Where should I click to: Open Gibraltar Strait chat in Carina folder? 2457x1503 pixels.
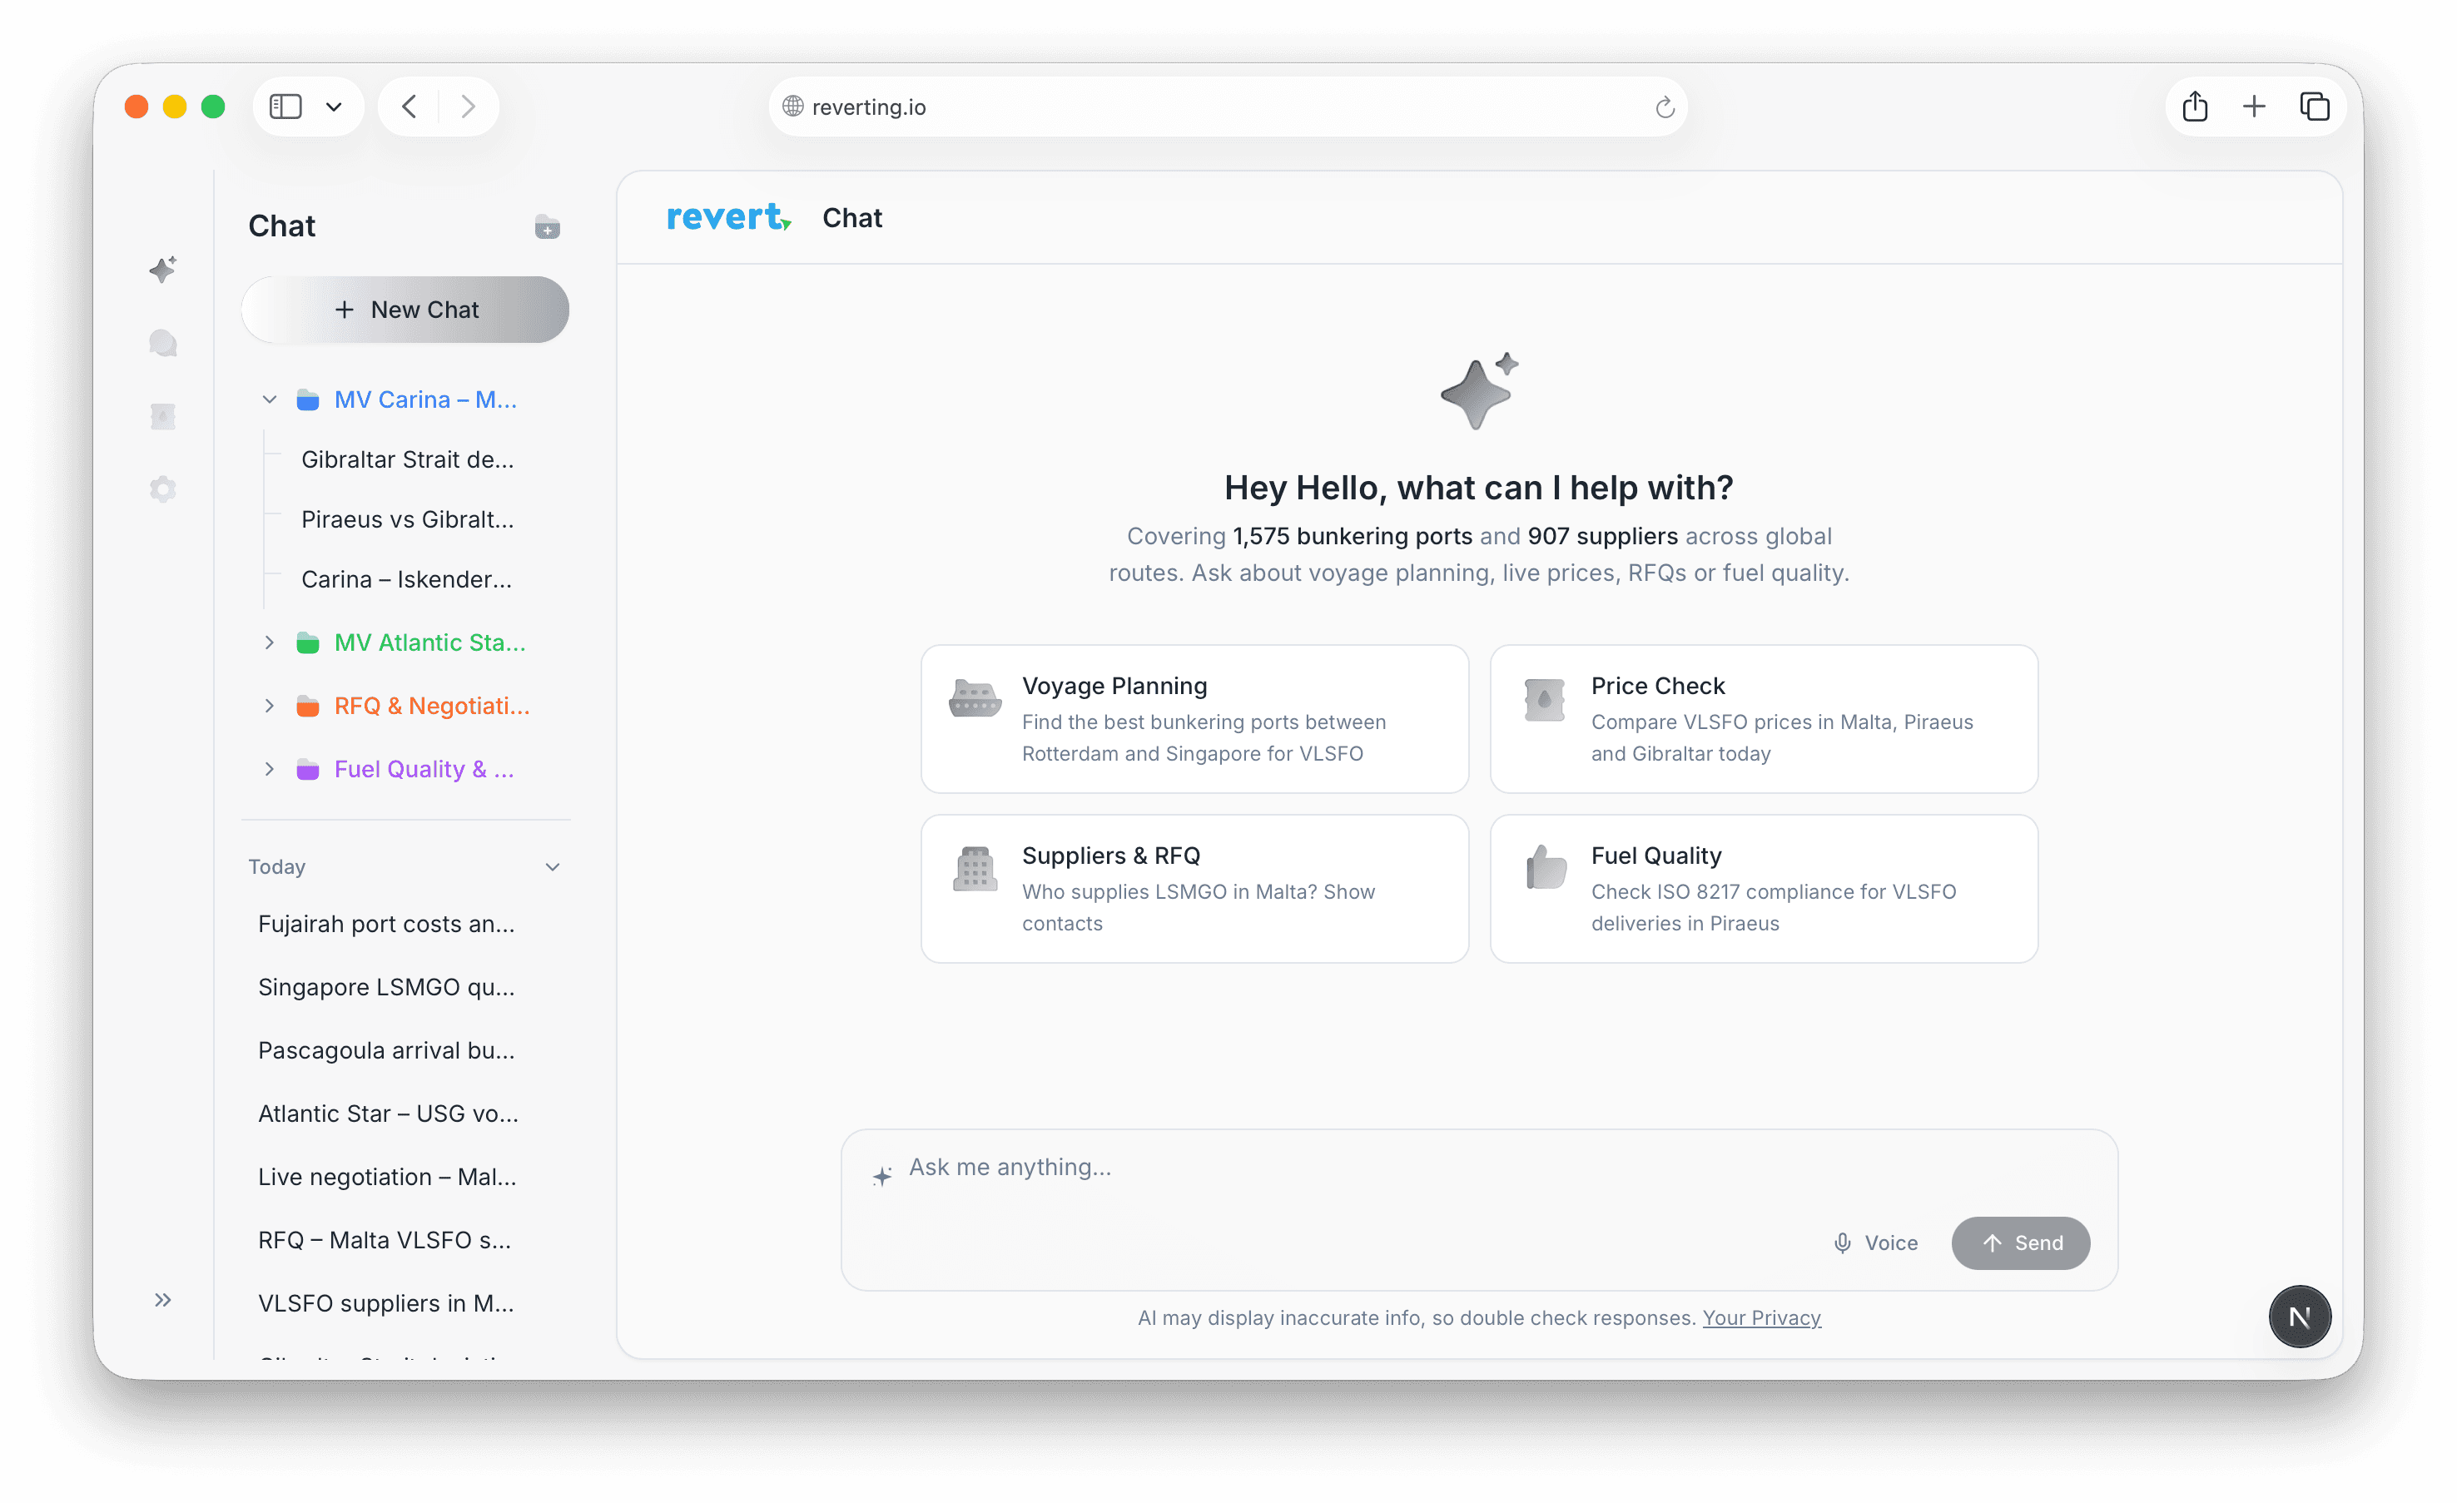(x=408, y=459)
